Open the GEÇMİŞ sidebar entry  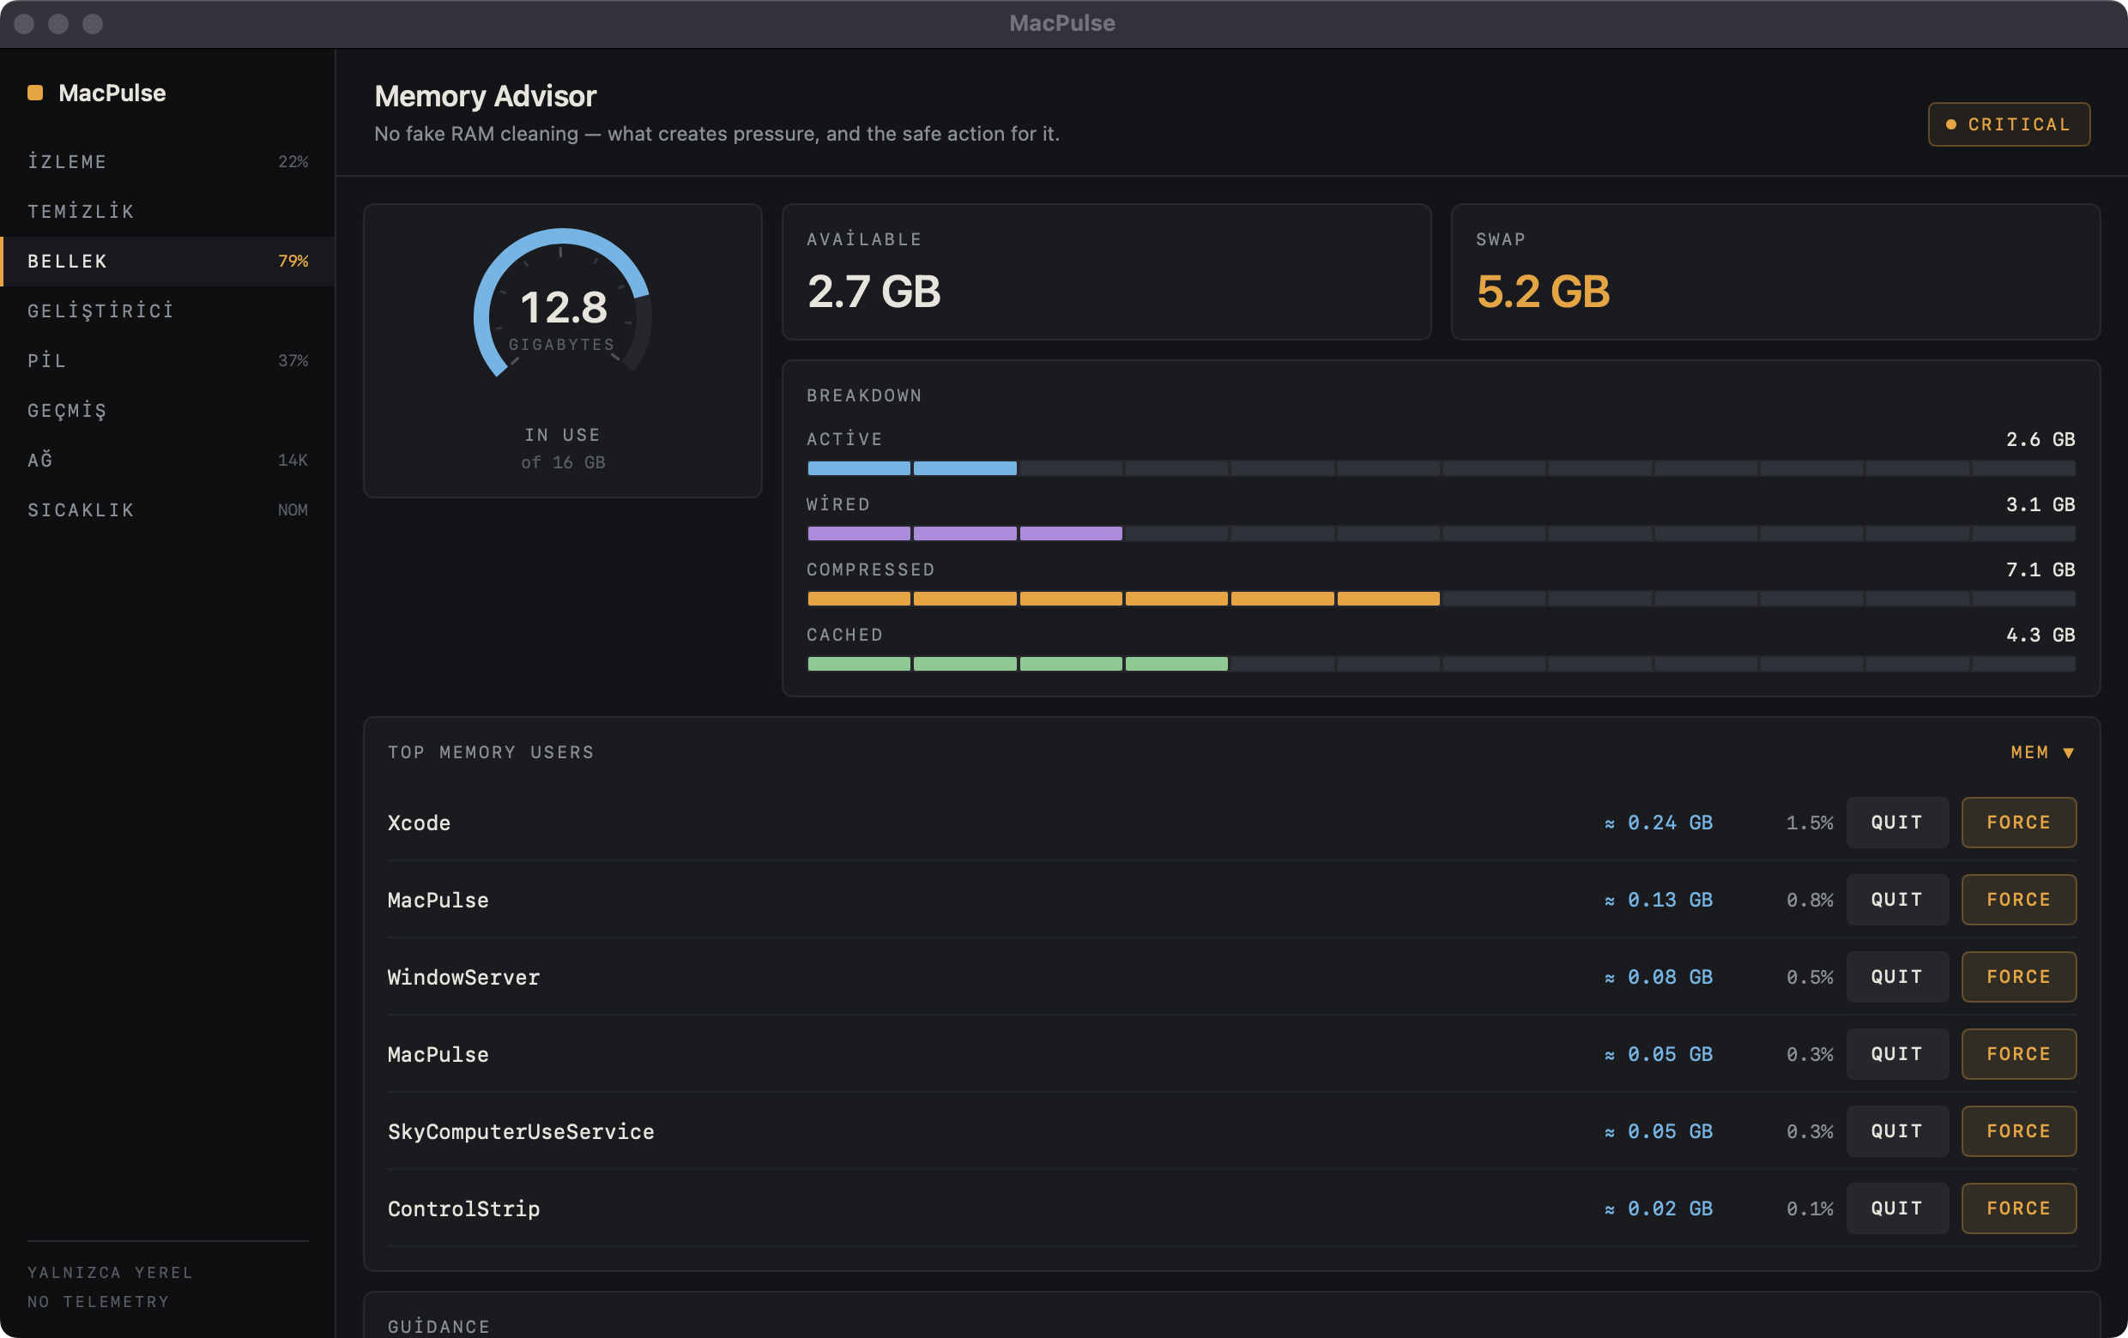[x=168, y=411]
